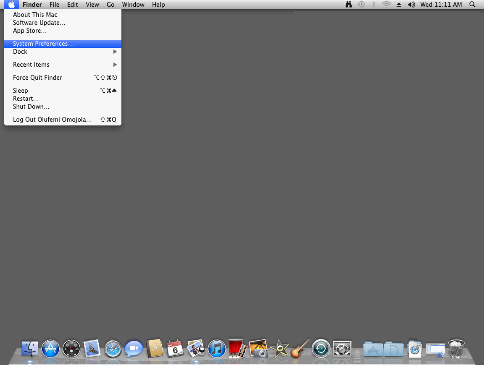
Task: Launch Safari from the dock
Action: pyautogui.click(x=113, y=349)
